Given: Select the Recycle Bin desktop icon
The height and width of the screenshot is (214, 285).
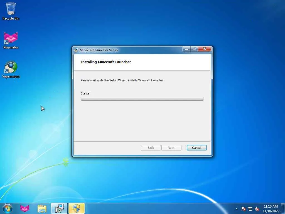Looking at the screenshot, I should tap(11, 11).
